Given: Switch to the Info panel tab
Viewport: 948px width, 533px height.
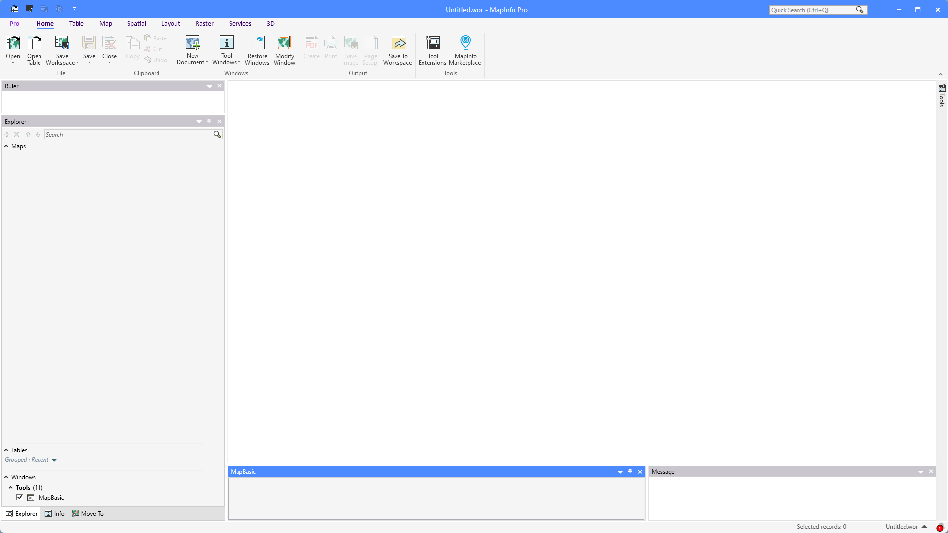Looking at the screenshot, I should tap(55, 514).
